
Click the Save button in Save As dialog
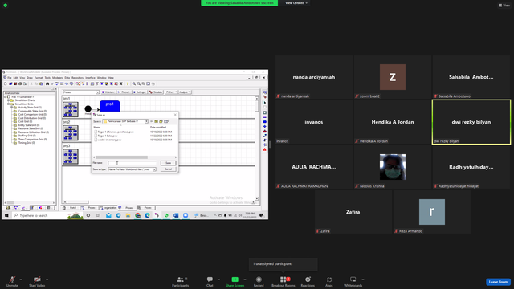[168, 163]
